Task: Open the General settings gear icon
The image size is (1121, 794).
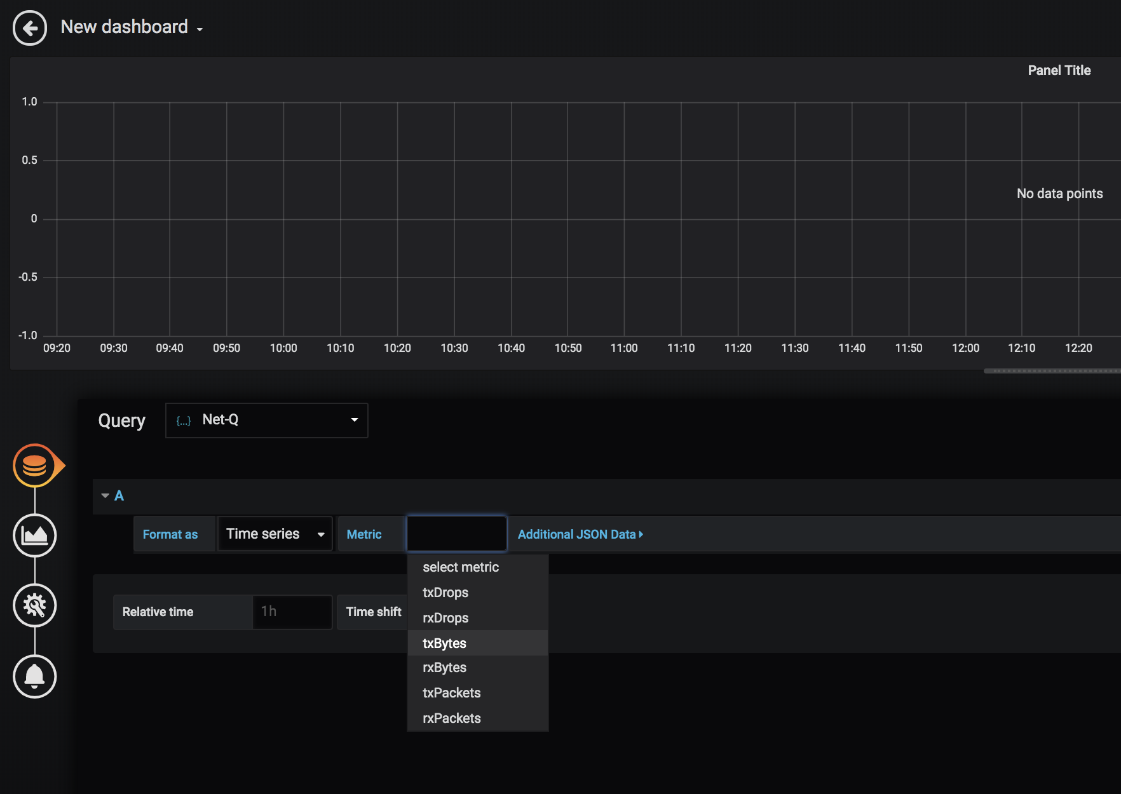Action: (x=35, y=605)
